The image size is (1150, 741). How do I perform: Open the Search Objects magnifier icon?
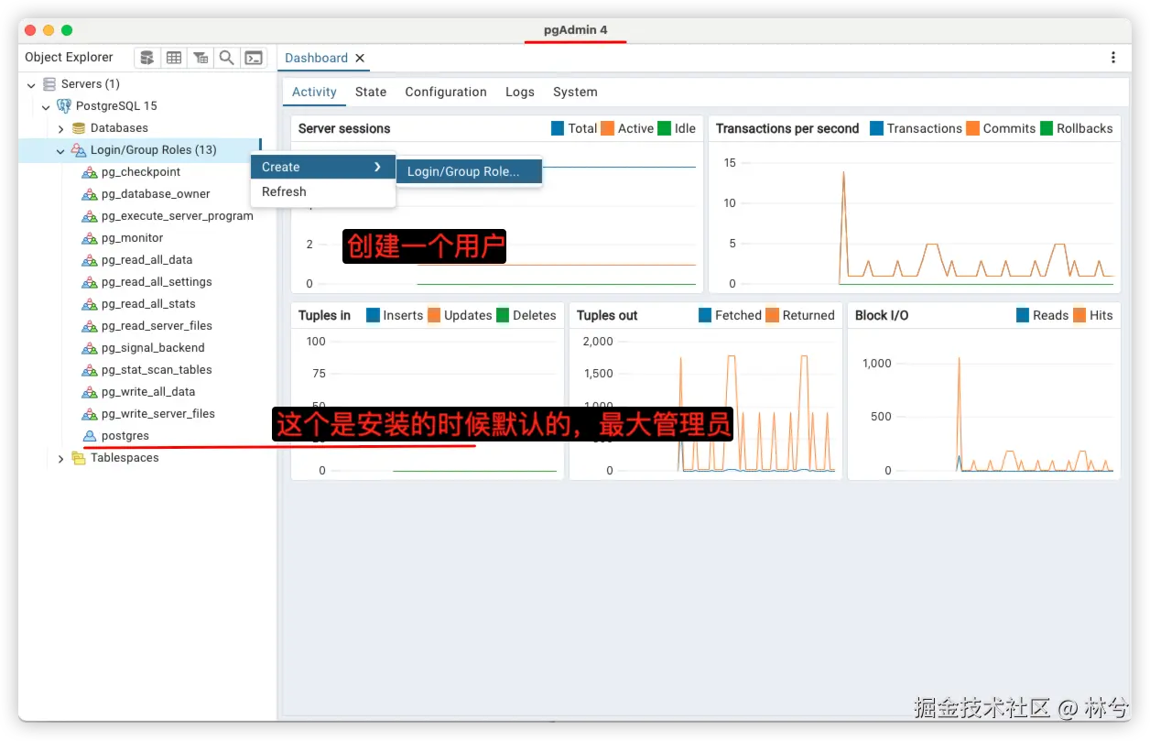tap(227, 58)
